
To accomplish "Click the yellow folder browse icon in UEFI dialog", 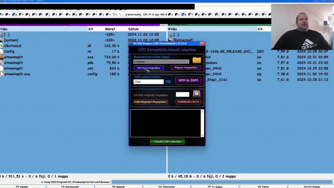I will pyautogui.click(x=197, y=60).
